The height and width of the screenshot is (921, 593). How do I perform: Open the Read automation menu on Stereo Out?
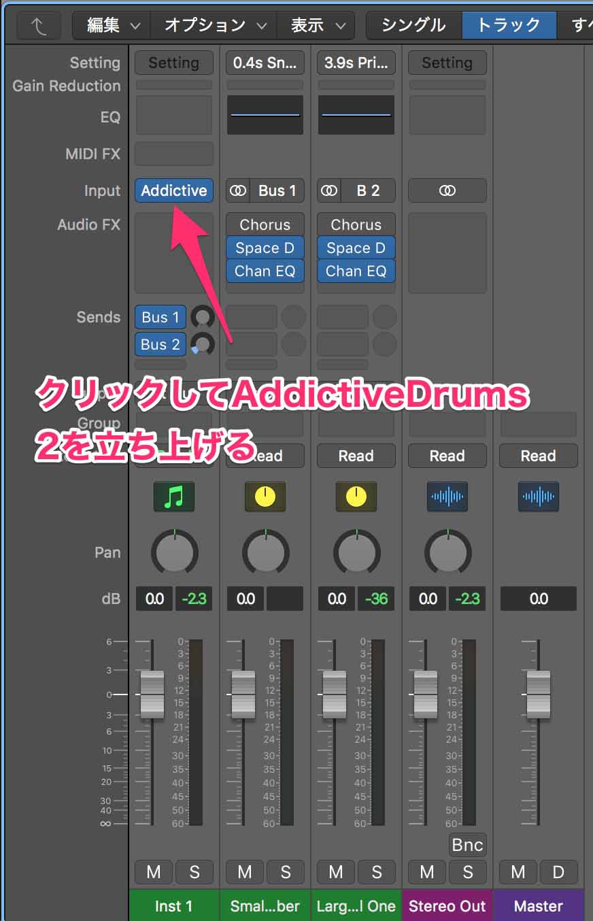tap(447, 456)
